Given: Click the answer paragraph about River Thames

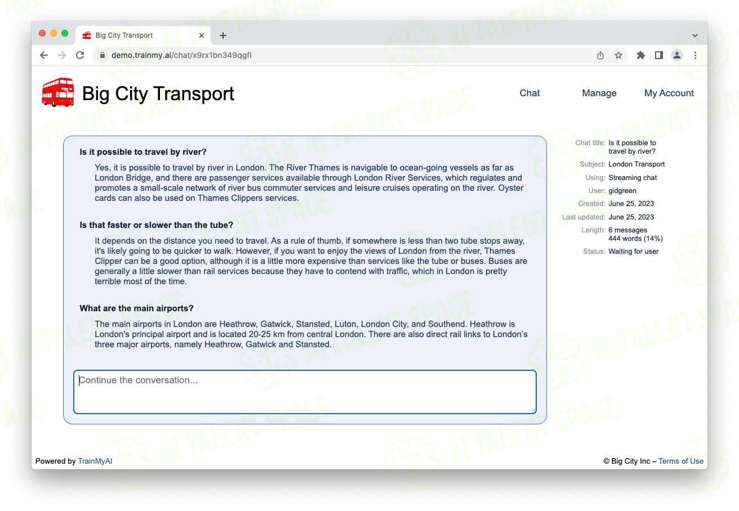Looking at the screenshot, I should tap(309, 183).
